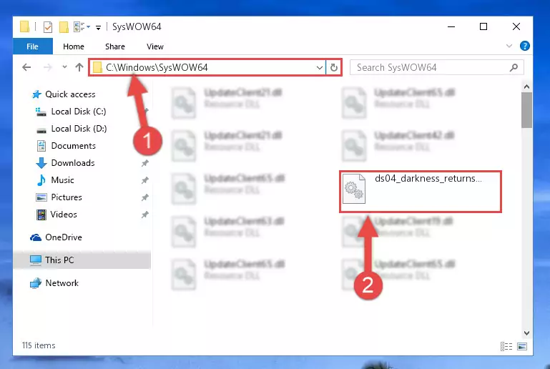Go forward with the right arrow
The height and width of the screenshot is (369, 550).
click(x=47, y=67)
